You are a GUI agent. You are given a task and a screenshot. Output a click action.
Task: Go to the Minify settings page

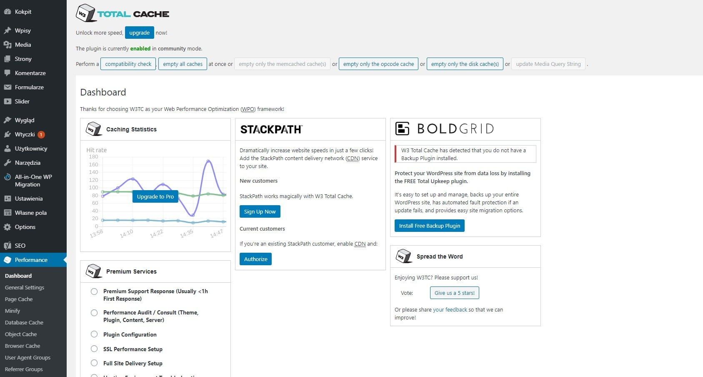(13, 311)
